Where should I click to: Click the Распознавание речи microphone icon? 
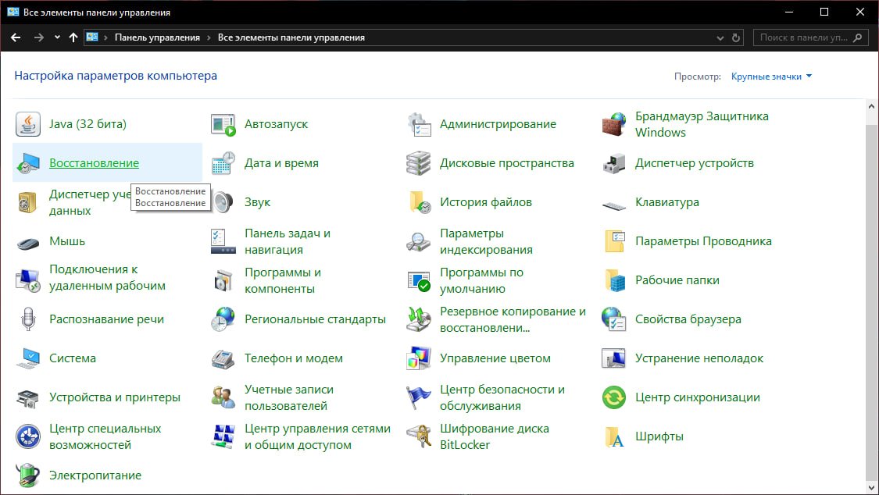pyautogui.click(x=28, y=319)
